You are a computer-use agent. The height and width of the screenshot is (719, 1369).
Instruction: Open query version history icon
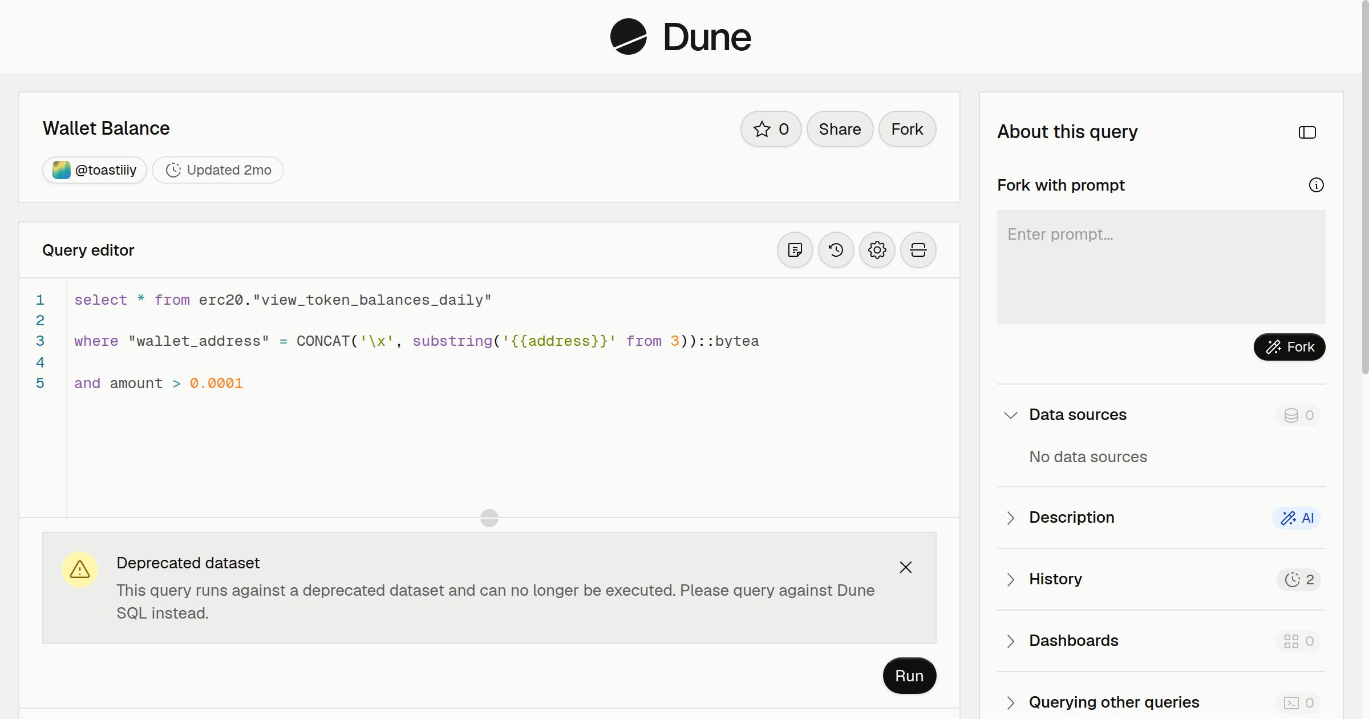836,250
